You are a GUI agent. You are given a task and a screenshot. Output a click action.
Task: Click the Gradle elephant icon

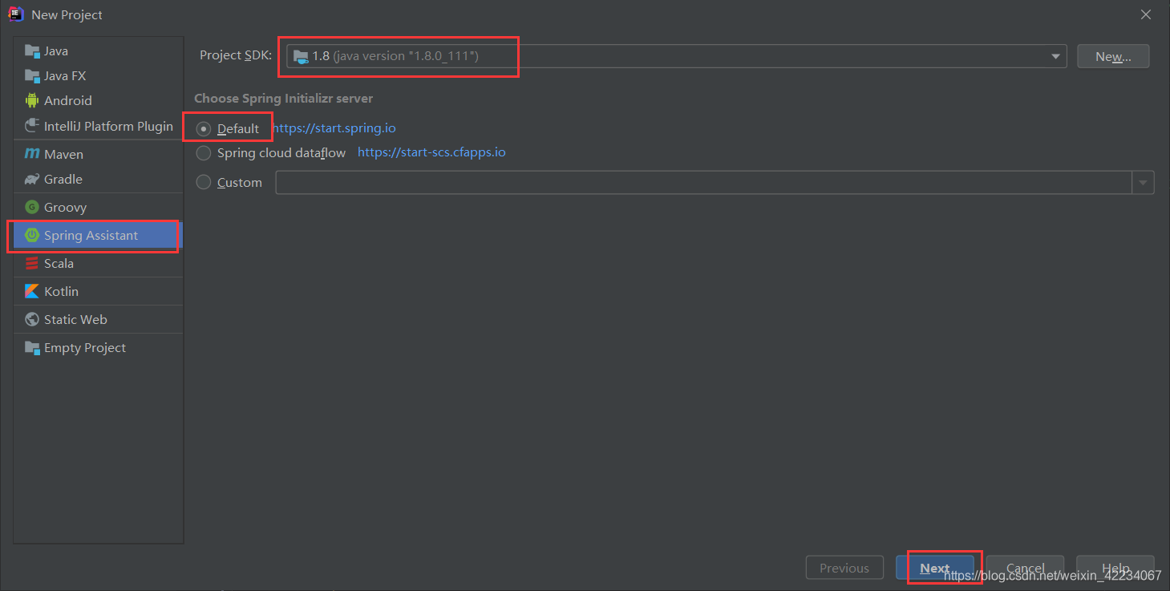[x=32, y=180]
